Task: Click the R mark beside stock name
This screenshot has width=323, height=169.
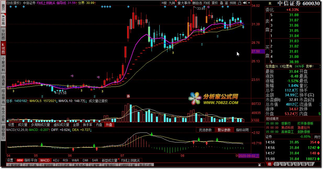Action: 270,3
